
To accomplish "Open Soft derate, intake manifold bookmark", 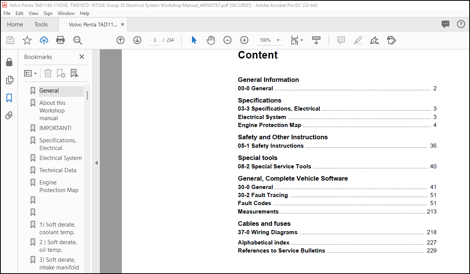I will pyautogui.click(x=59, y=264).
